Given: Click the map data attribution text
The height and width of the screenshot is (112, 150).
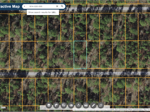Looking at the screenshot, I should 112,110.
